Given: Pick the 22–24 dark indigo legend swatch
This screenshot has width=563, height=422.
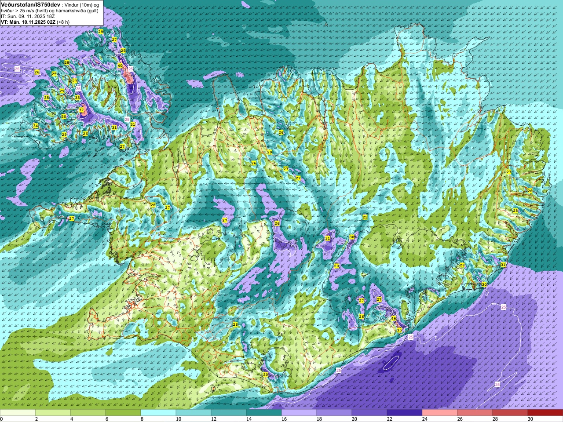Looking at the screenshot, I should pyautogui.click(x=405, y=413).
